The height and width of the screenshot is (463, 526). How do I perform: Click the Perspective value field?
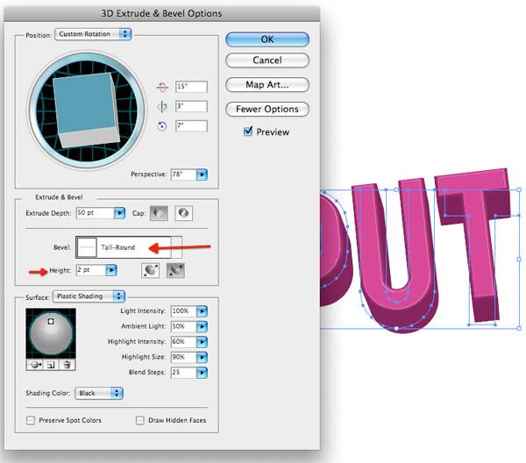point(183,175)
